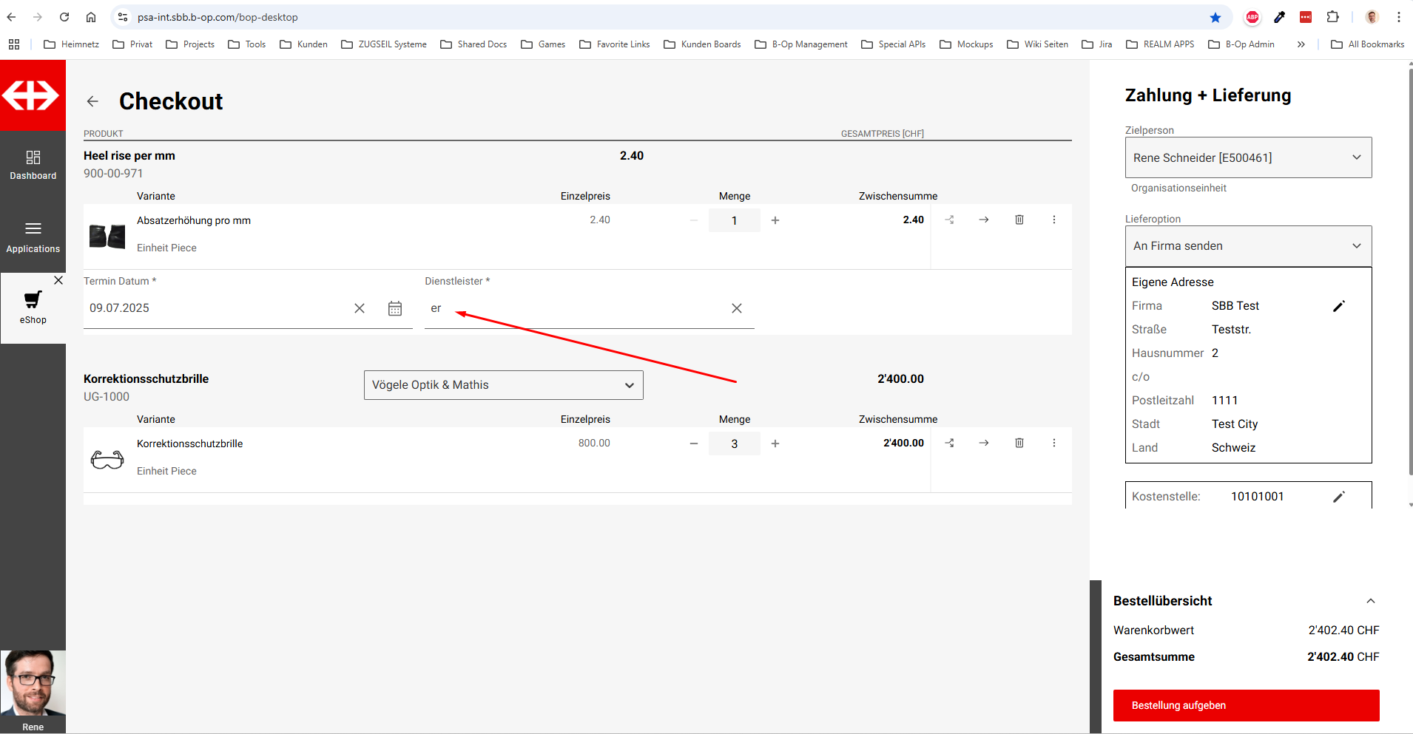This screenshot has height=734, width=1413.
Task: Increase quantity of Korrektionsschutzbrille
Action: point(775,444)
